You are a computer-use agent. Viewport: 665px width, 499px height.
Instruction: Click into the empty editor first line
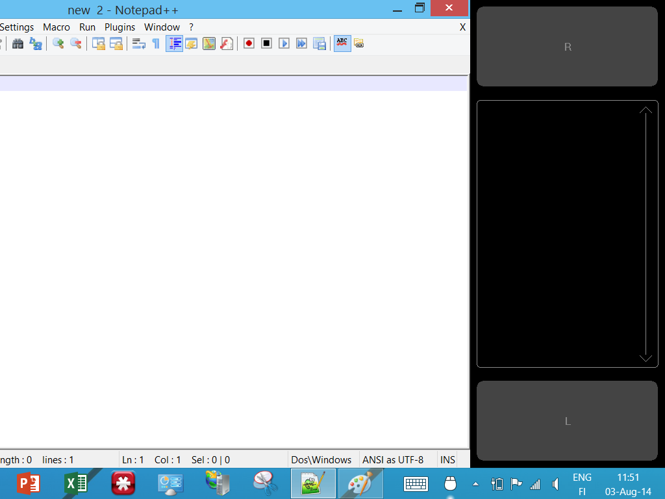coord(233,84)
